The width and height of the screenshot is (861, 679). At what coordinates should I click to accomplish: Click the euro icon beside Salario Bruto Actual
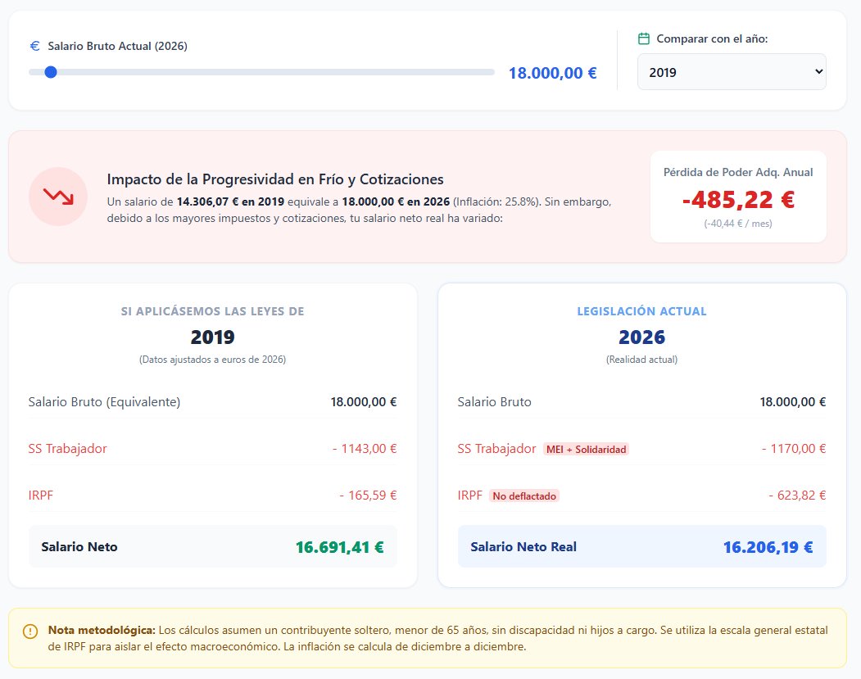click(34, 46)
